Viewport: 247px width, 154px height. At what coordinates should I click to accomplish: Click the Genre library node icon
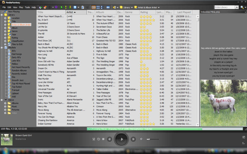tap(9, 31)
